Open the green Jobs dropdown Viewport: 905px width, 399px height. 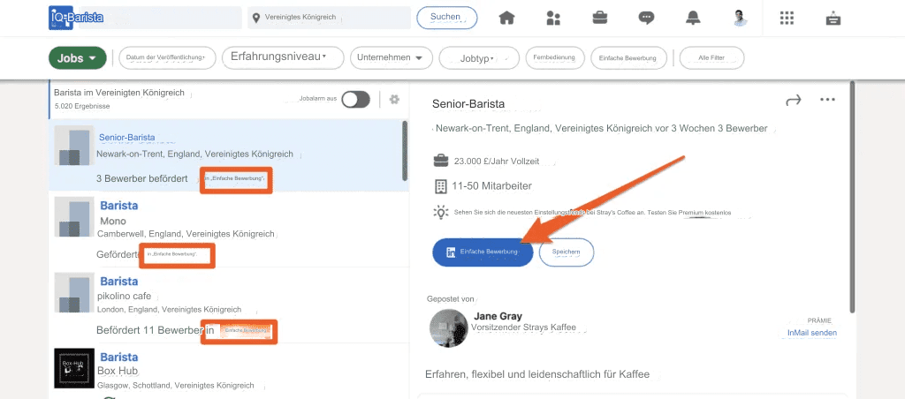click(x=78, y=57)
